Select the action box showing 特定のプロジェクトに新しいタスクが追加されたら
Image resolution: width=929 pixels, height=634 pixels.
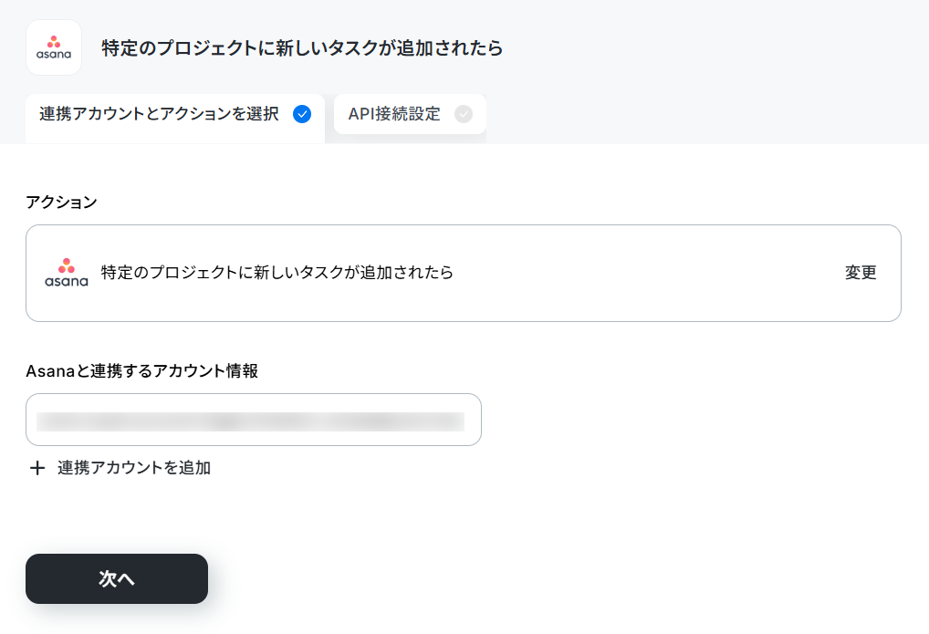[464, 273]
